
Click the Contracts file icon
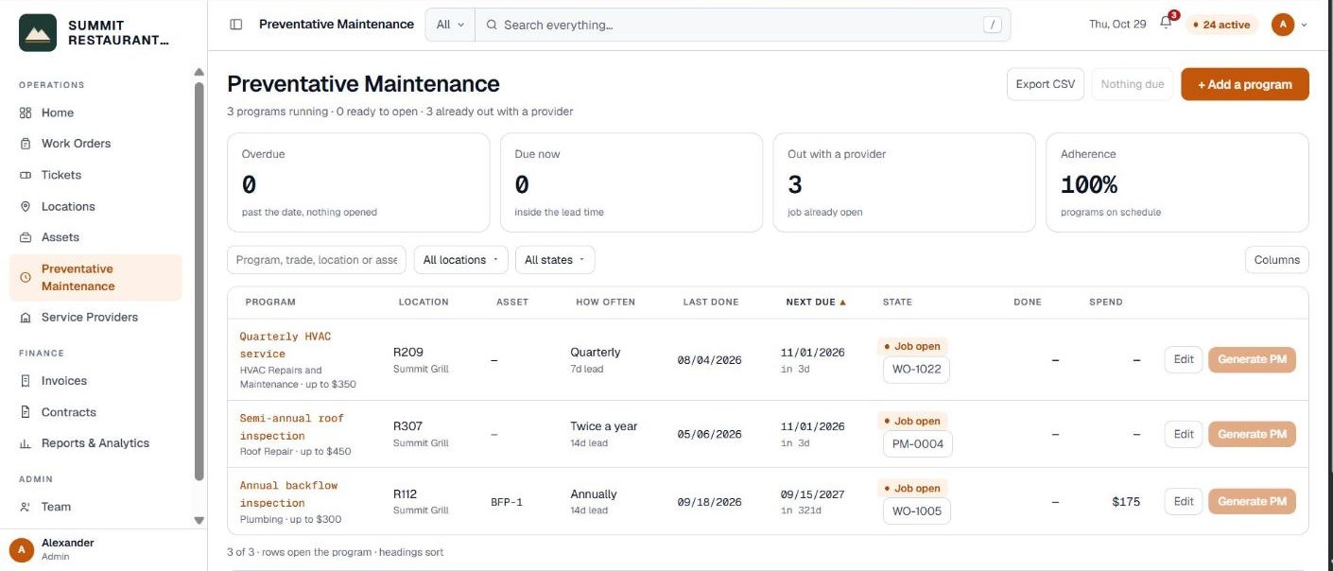coord(26,412)
